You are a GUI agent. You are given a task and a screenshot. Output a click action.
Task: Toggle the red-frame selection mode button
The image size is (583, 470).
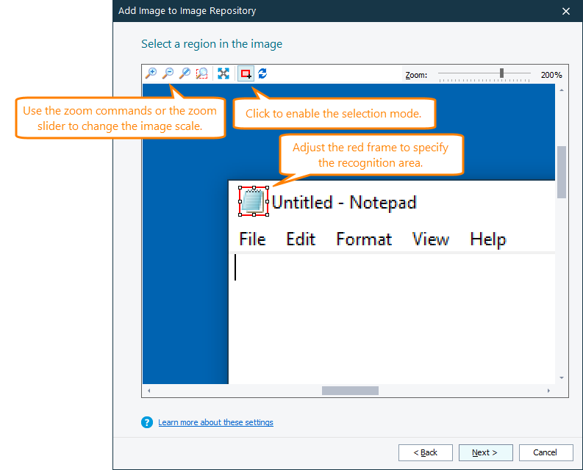click(x=246, y=73)
